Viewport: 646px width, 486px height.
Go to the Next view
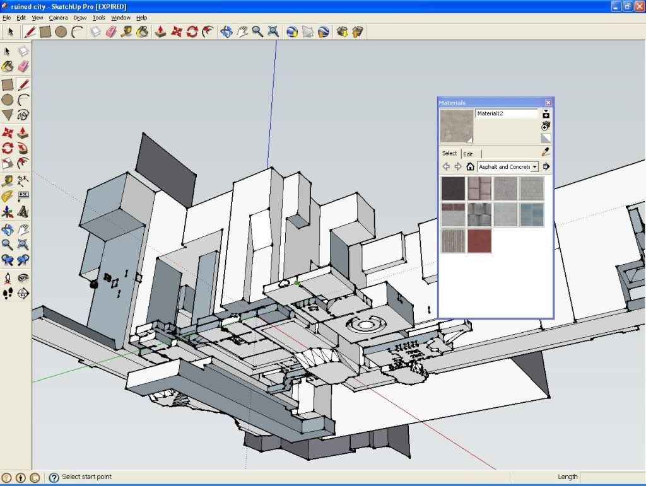[23, 260]
